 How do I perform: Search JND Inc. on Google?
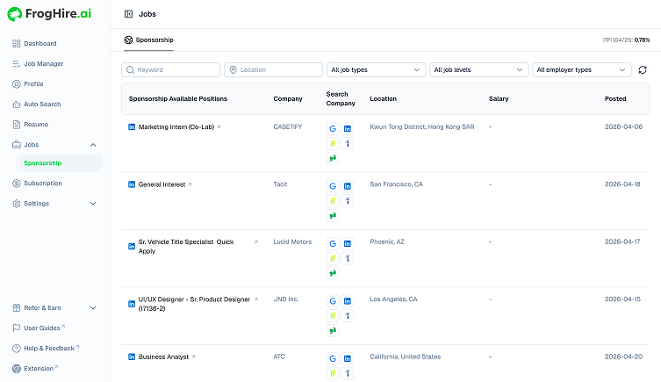pos(333,300)
